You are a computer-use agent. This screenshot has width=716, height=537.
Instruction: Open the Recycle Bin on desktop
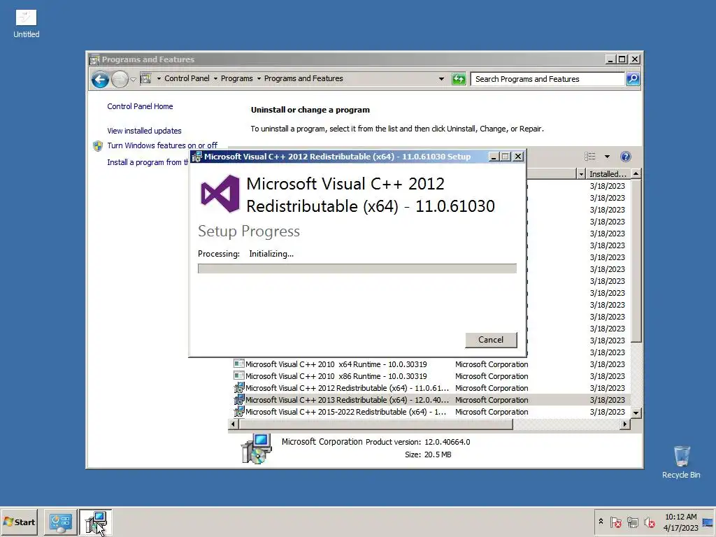(x=681, y=462)
